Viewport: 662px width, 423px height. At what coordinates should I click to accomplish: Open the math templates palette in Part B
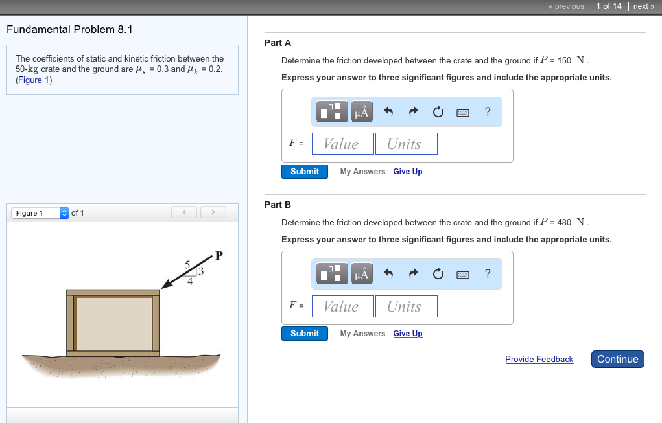click(x=331, y=273)
